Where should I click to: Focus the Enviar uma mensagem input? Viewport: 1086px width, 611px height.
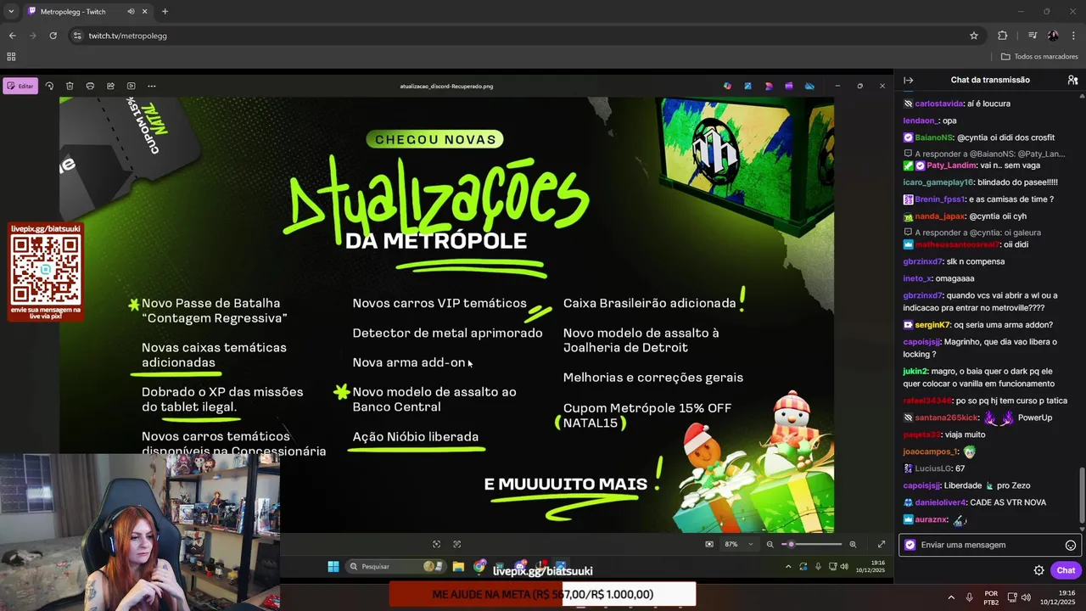tap(990, 545)
